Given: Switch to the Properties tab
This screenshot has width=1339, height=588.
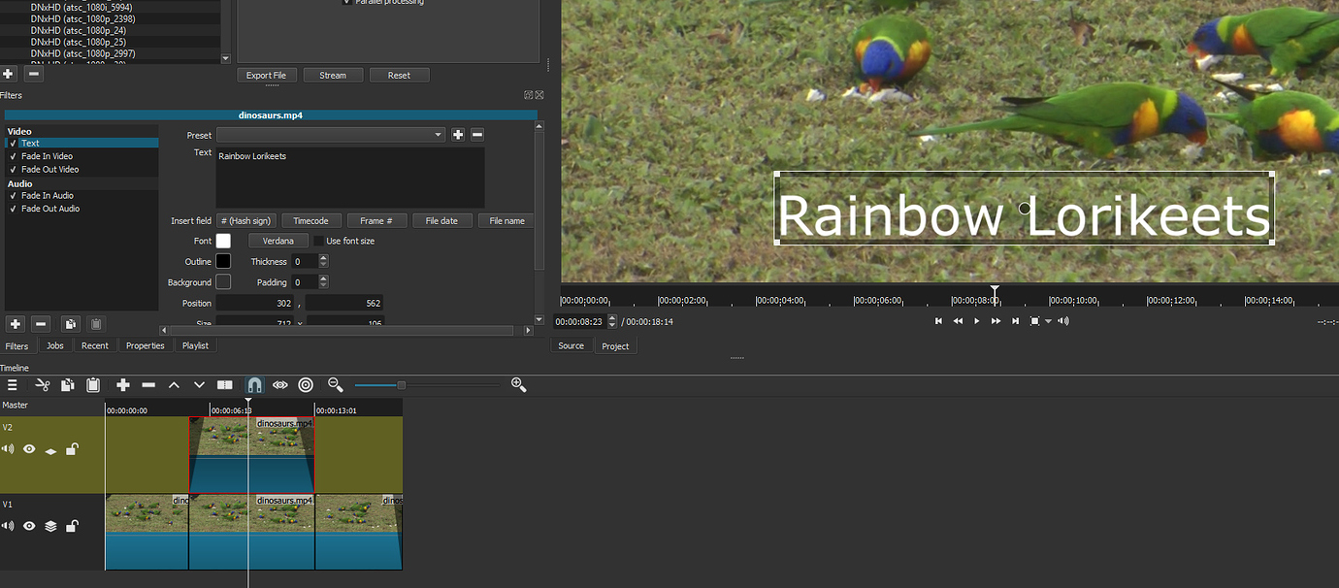Looking at the screenshot, I should tap(146, 345).
